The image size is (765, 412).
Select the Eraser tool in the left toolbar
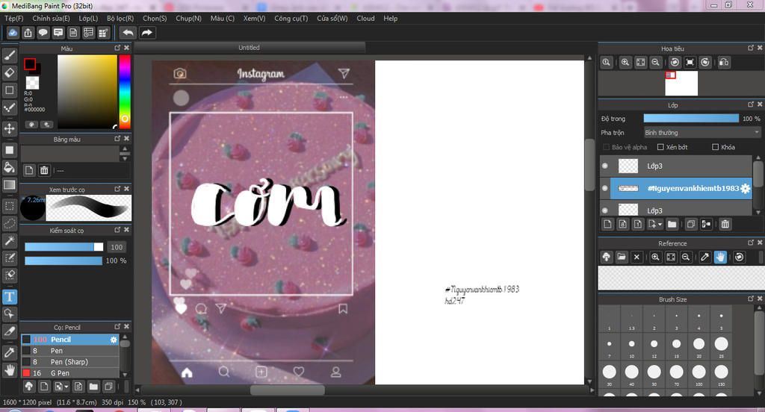[x=9, y=72]
